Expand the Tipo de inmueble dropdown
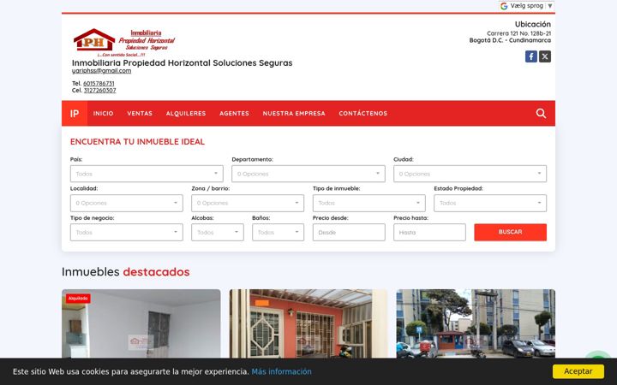617x385 pixels. point(368,203)
